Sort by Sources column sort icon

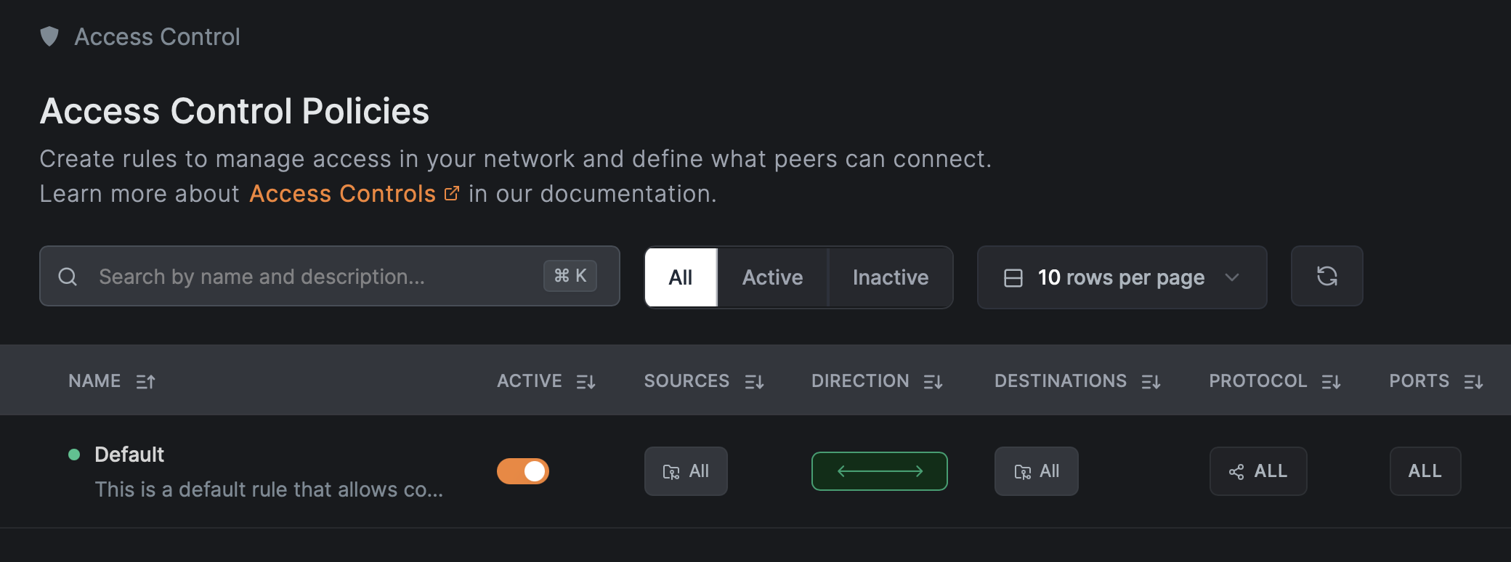point(754,381)
